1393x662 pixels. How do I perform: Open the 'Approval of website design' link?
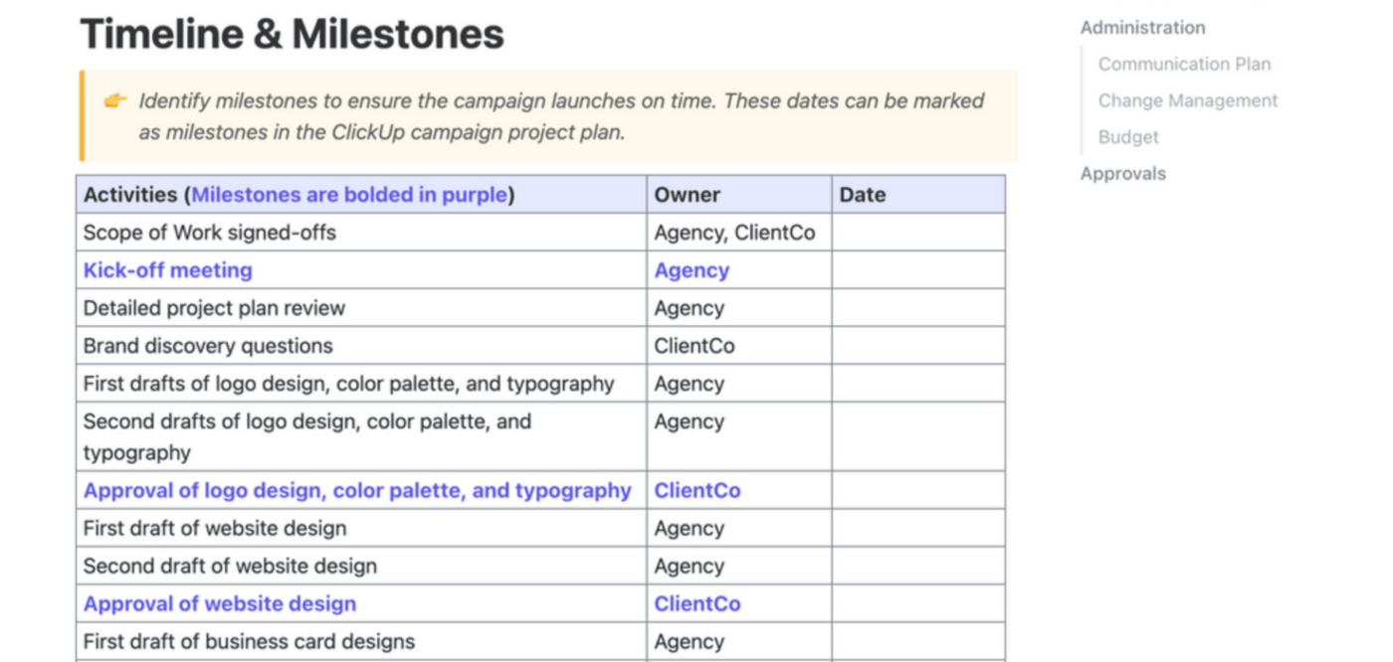[218, 603]
